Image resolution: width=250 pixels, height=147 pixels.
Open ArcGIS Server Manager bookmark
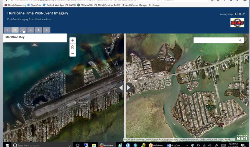[134, 5]
